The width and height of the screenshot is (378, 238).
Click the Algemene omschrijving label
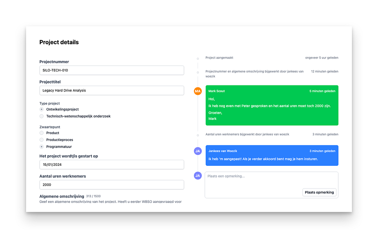point(62,196)
